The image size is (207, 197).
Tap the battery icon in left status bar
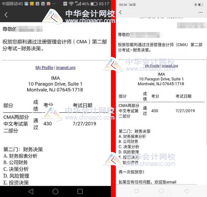[x=94, y=4]
